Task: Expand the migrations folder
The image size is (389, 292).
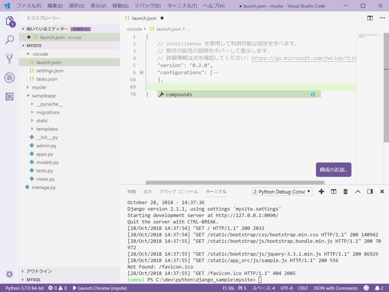Action: (x=32, y=112)
